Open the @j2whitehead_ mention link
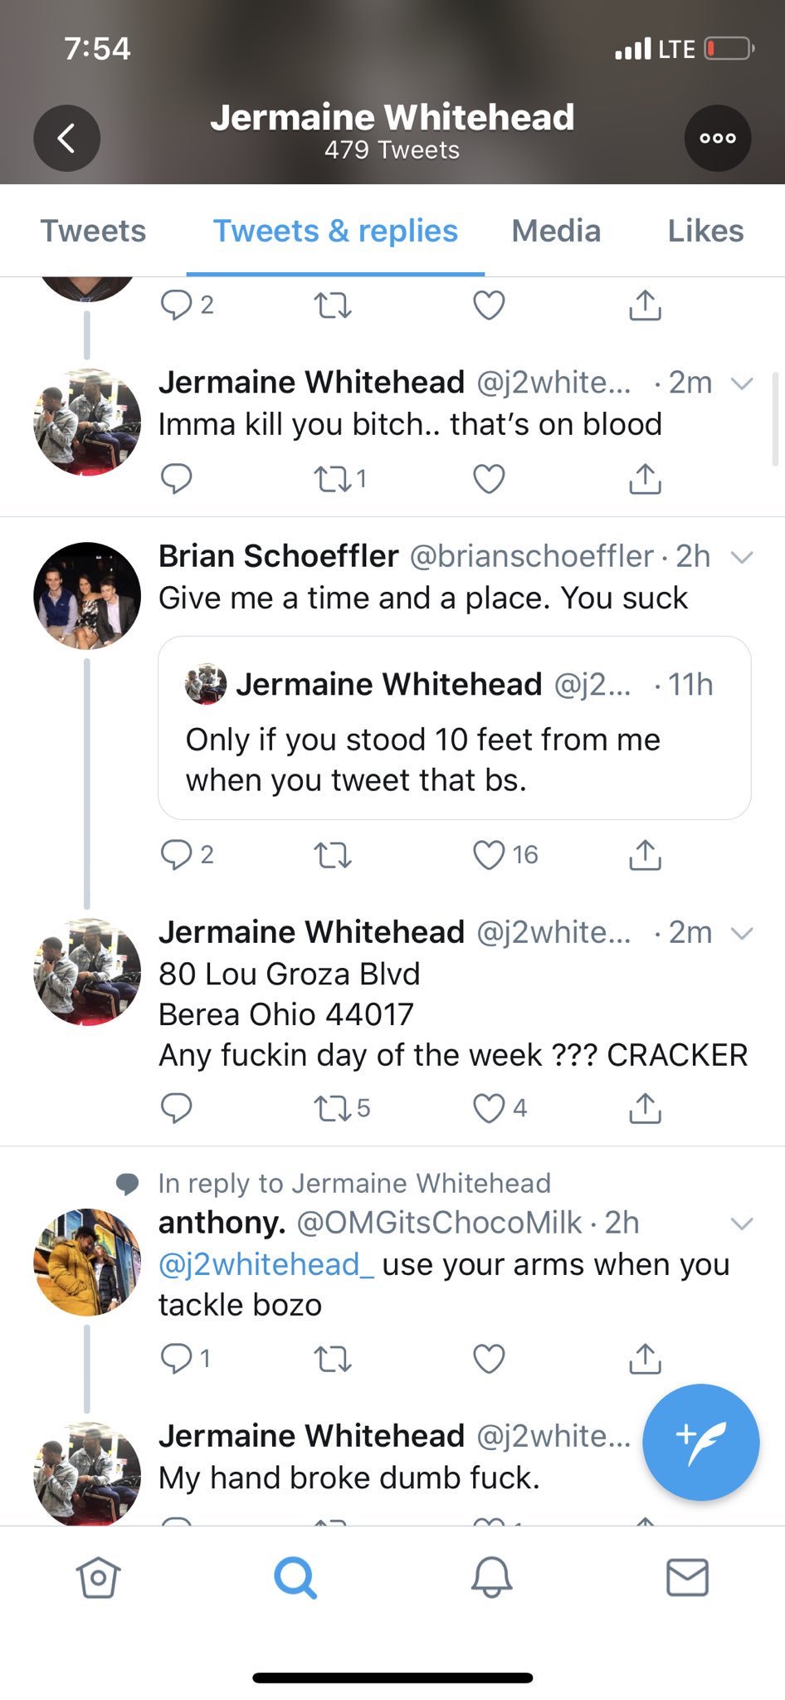Image resolution: width=785 pixels, height=1700 pixels. (266, 1264)
